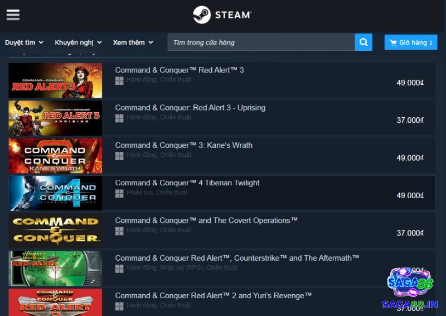The height and width of the screenshot is (316, 446).
Task: Click the 37.000₫ price of Covert Operations
Action: coord(410,233)
